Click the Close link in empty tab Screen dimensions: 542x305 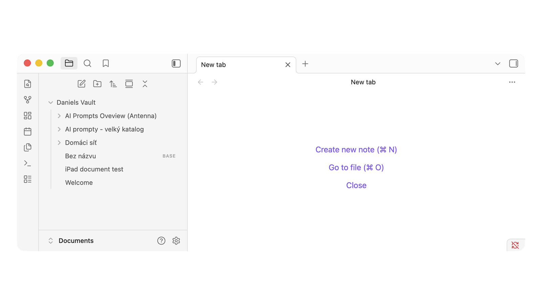point(356,185)
